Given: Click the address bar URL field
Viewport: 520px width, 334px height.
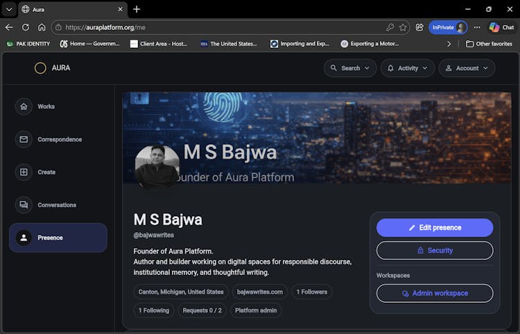Looking at the screenshot, I should pos(222,27).
